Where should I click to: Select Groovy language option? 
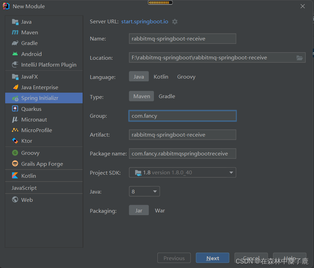click(186, 77)
